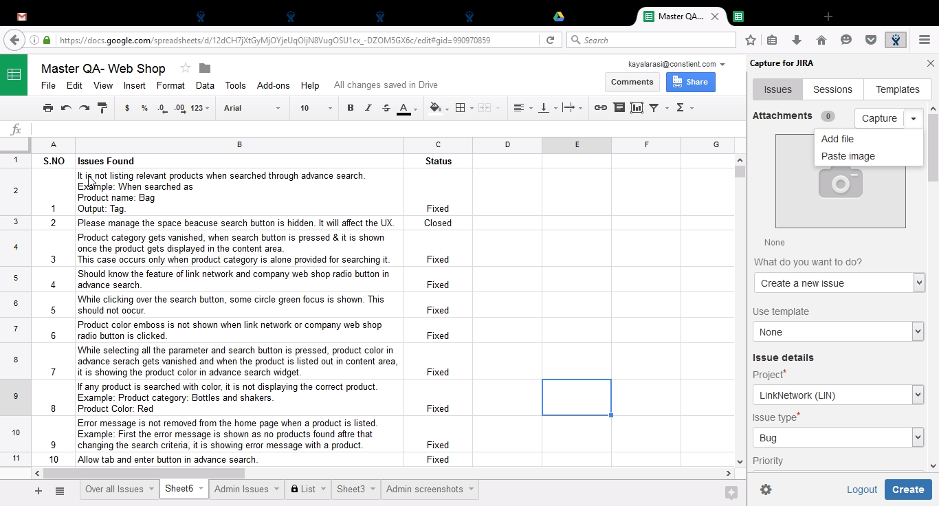Switch to the Admin Issues sheet tab
Screen dimensions: 939x506
pos(246,489)
